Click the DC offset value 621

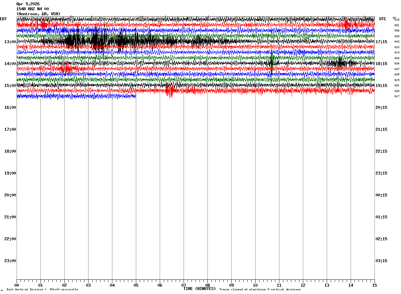click(397, 86)
